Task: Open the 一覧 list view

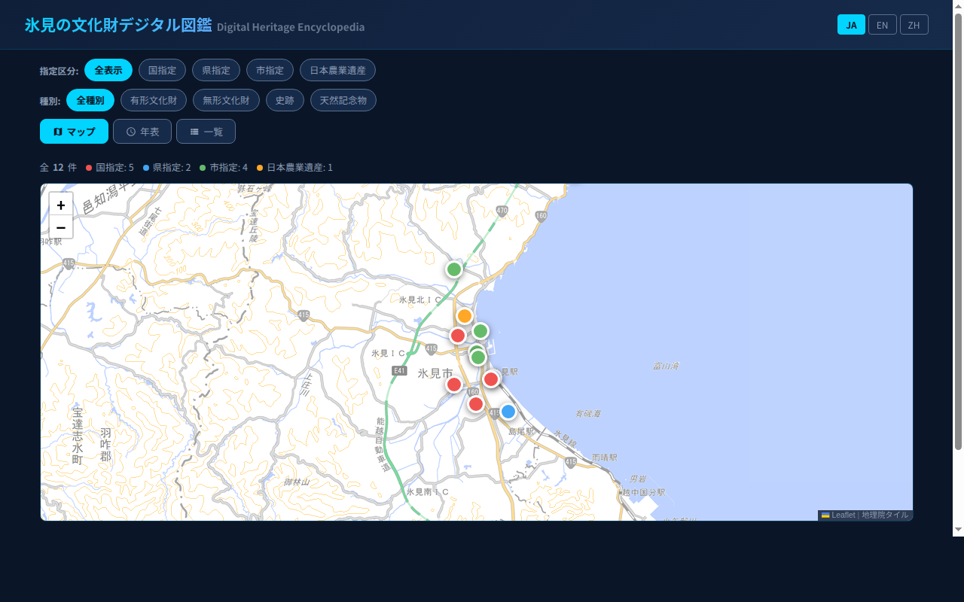Action: pos(206,132)
